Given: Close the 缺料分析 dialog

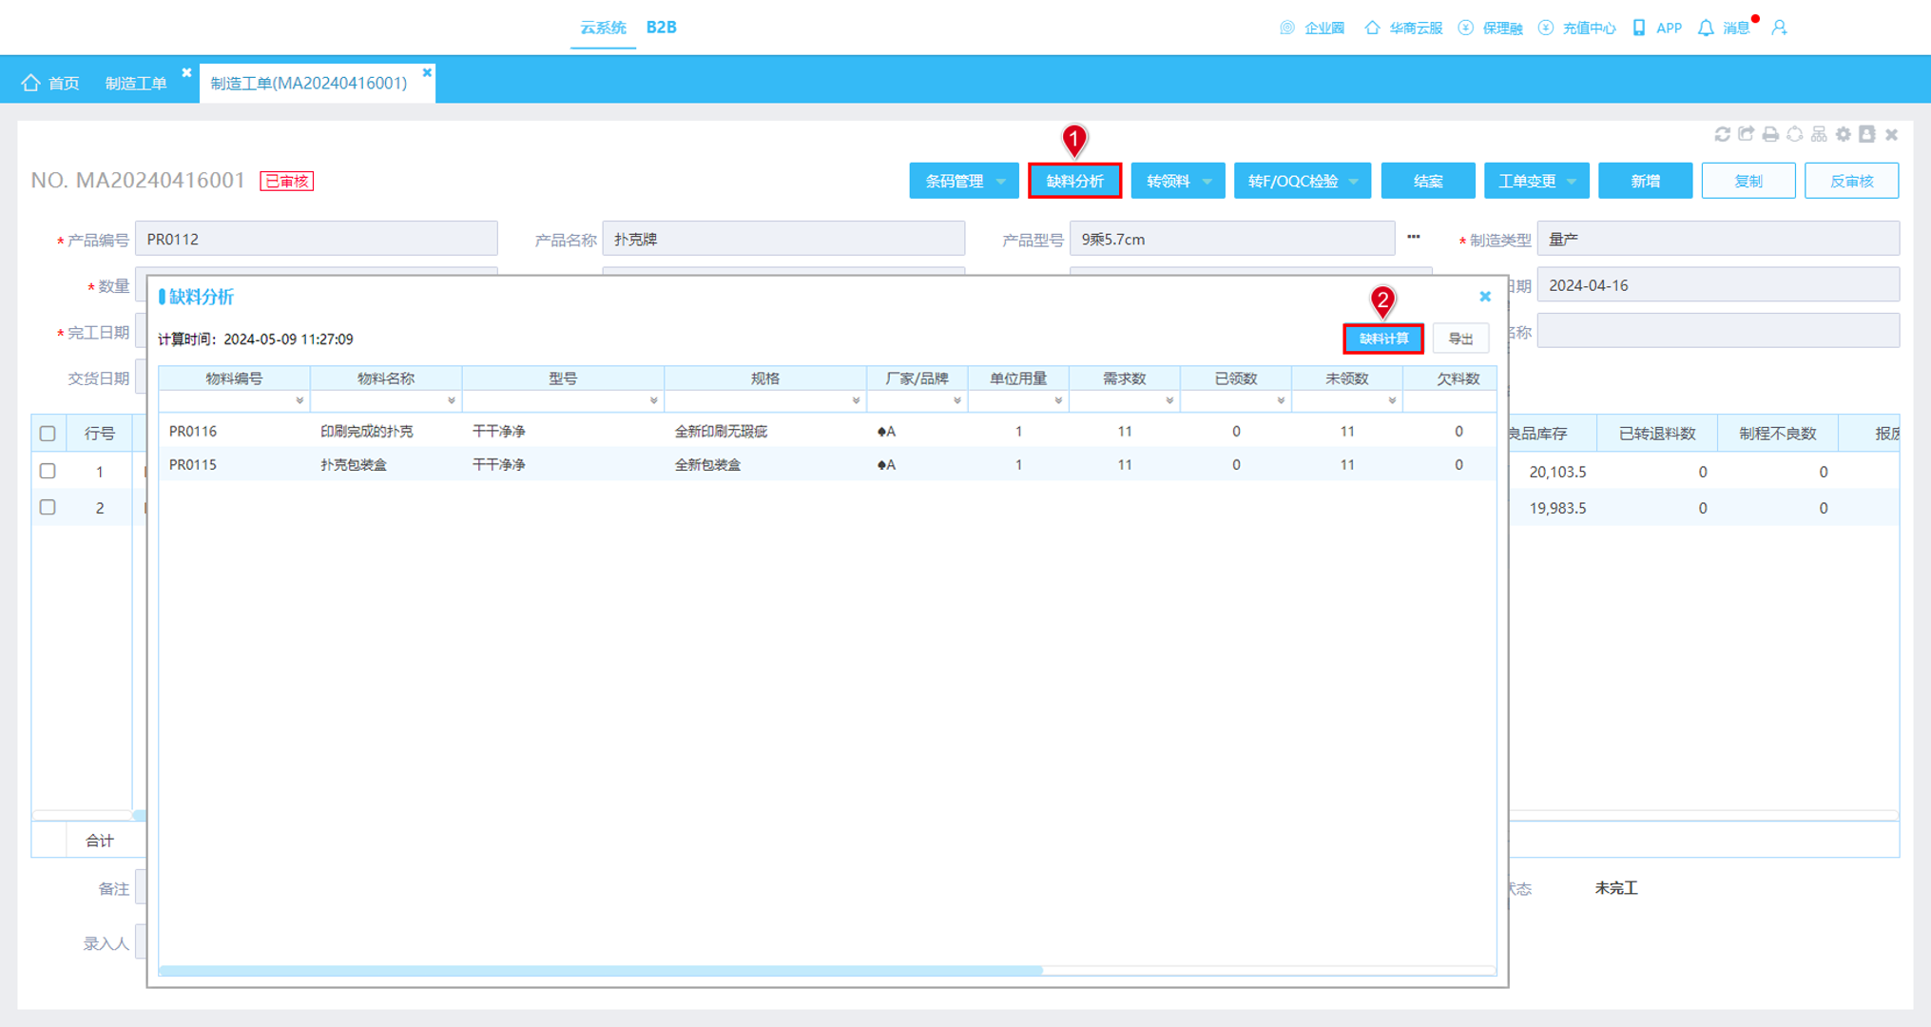Looking at the screenshot, I should point(1485,297).
